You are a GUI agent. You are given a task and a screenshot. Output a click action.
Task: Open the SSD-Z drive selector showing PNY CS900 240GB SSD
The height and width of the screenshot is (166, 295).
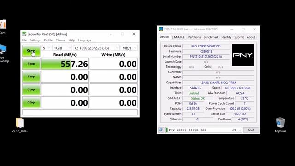[x=203, y=130]
